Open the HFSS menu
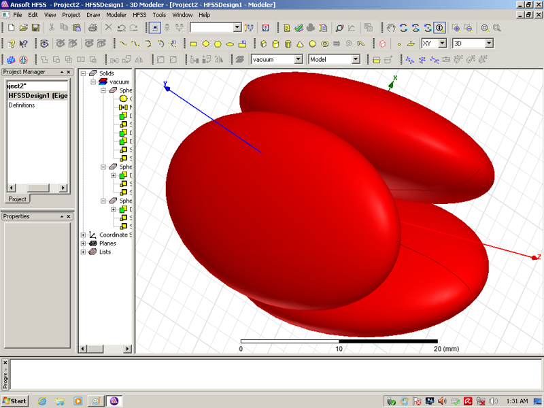The width and height of the screenshot is (544, 408). coord(139,14)
